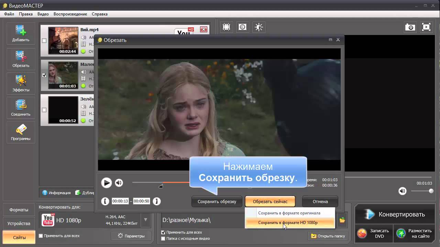Click Дублир... button below video list

(85, 193)
